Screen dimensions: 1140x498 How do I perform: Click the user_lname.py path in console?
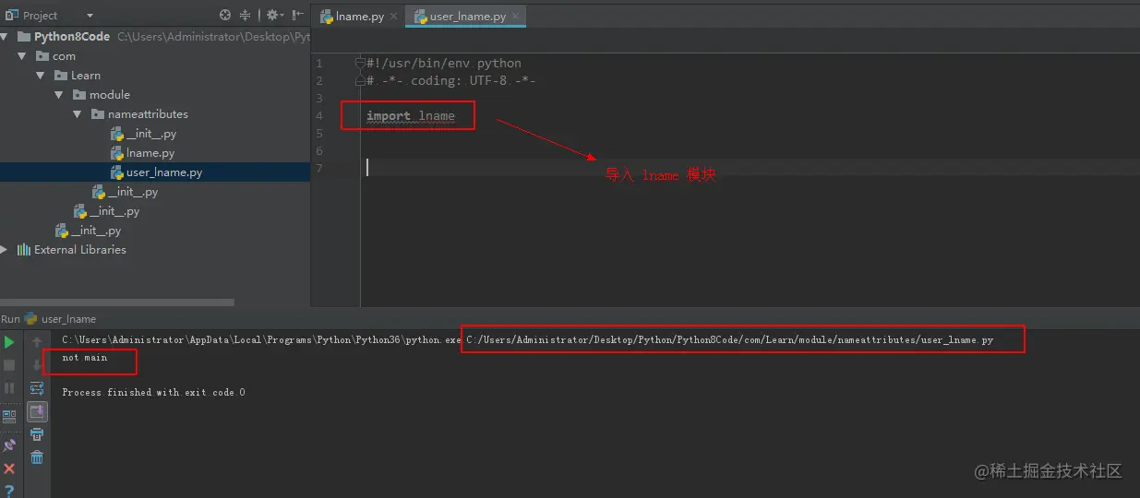coord(730,340)
